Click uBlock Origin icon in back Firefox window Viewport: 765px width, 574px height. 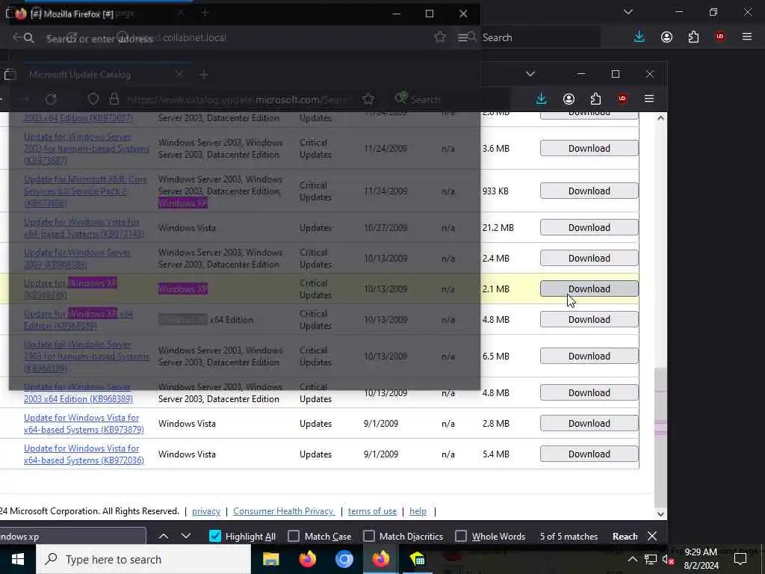[x=719, y=37]
